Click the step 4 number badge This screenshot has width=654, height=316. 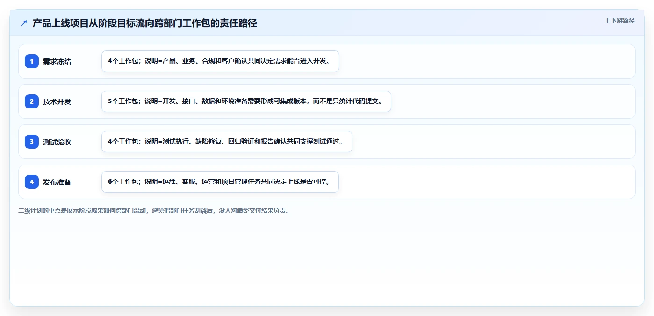[x=32, y=182]
